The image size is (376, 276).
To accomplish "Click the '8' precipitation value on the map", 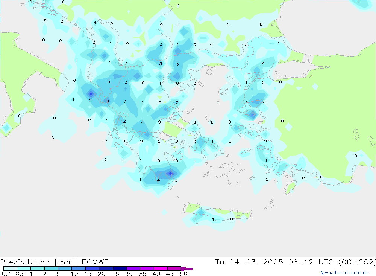I will 108,101.
